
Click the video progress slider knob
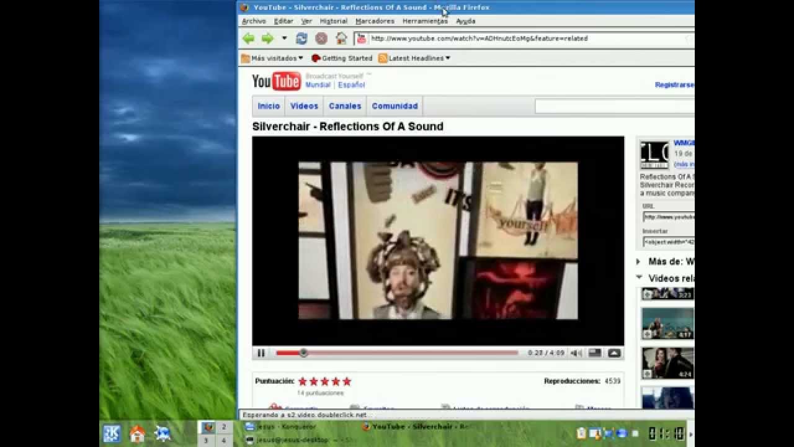pos(303,353)
